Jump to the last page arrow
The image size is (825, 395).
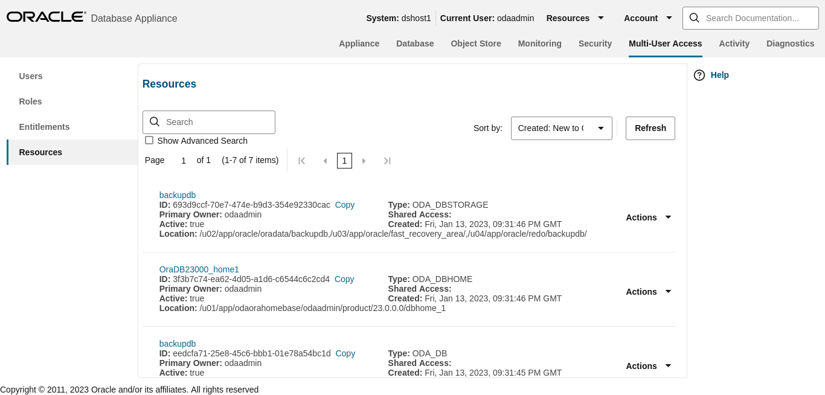(x=387, y=160)
